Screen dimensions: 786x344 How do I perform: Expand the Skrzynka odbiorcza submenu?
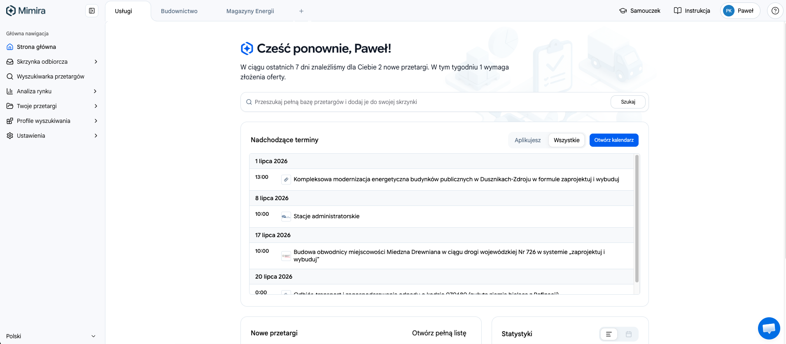(x=96, y=62)
